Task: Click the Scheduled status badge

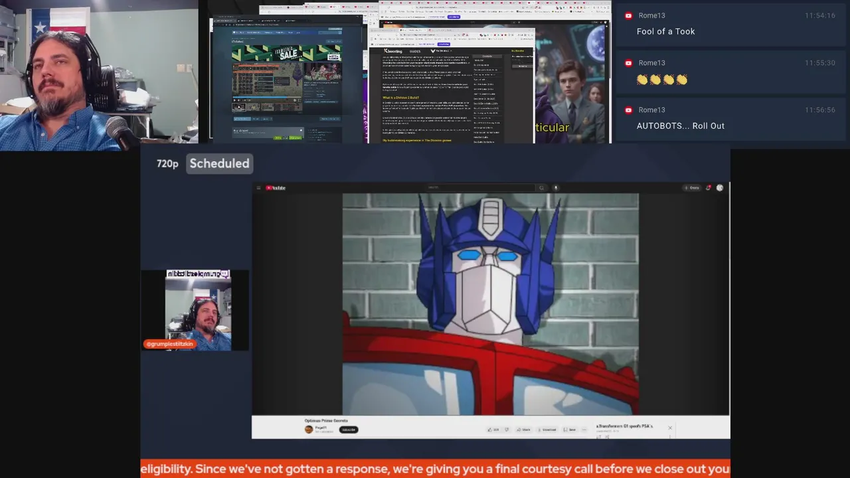Action: [x=219, y=163]
